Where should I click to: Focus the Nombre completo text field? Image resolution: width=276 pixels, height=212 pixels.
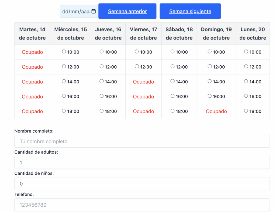tap(142, 141)
